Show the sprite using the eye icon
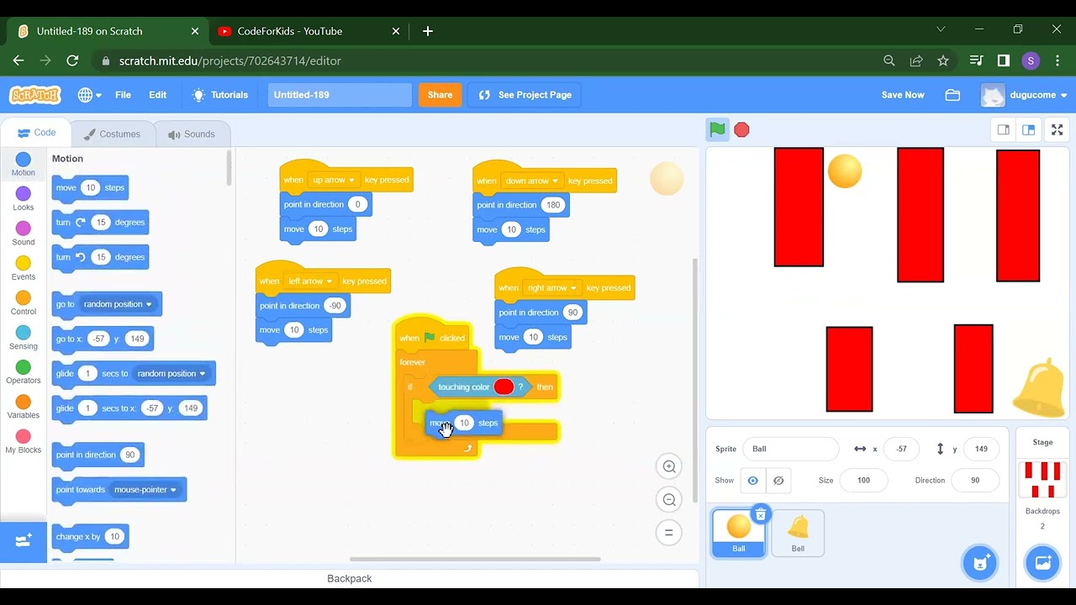The image size is (1076, 605). coord(752,481)
